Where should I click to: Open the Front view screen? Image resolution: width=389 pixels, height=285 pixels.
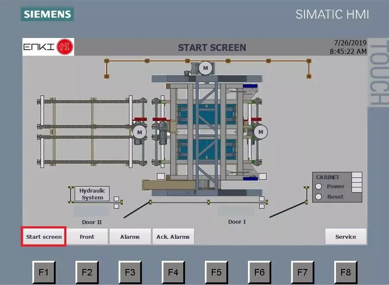click(x=87, y=237)
